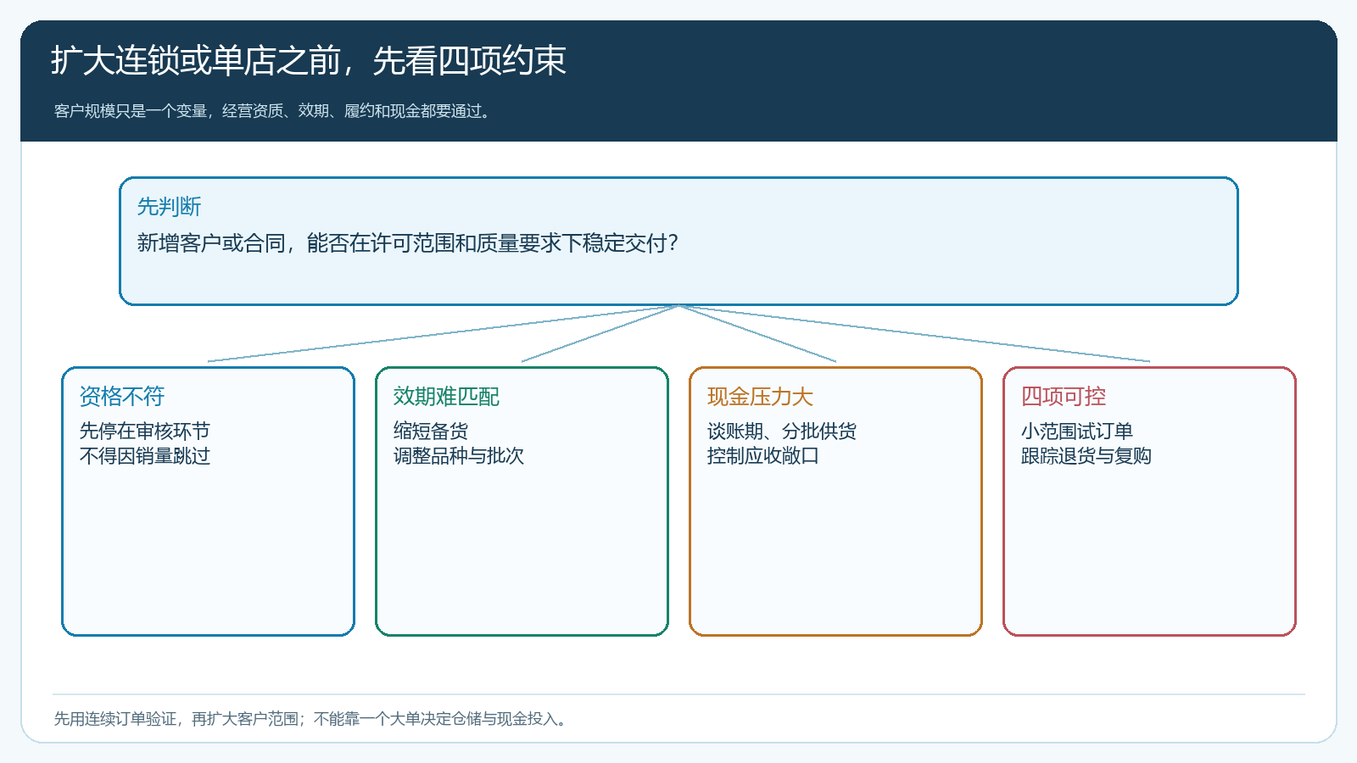The height and width of the screenshot is (763, 1357).
Task: Select the 现金压力大 card heading
Action: click(760, 397)
